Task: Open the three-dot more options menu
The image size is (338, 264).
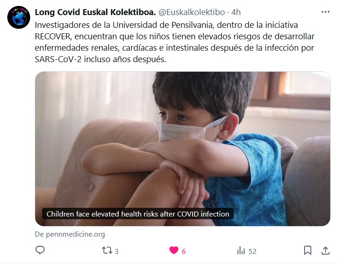Action: tap(325, 12)
